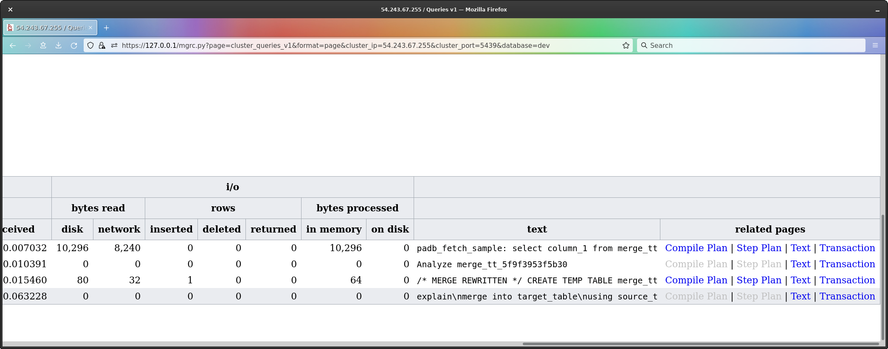Click greyed Compile Plan in Analyze row
Screen dimensions: 888x349
696,264
